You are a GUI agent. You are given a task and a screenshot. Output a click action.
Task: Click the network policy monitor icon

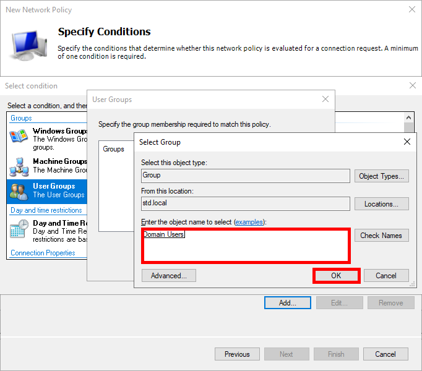(x=28, y=42)
